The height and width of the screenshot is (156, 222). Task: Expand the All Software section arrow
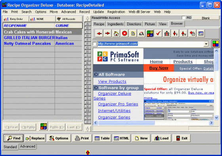(96, 74)
